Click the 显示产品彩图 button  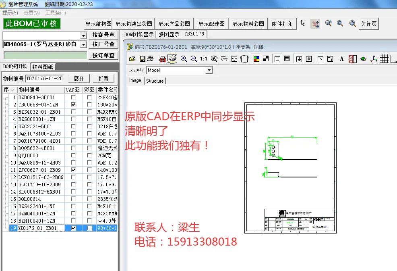[174, 23]
